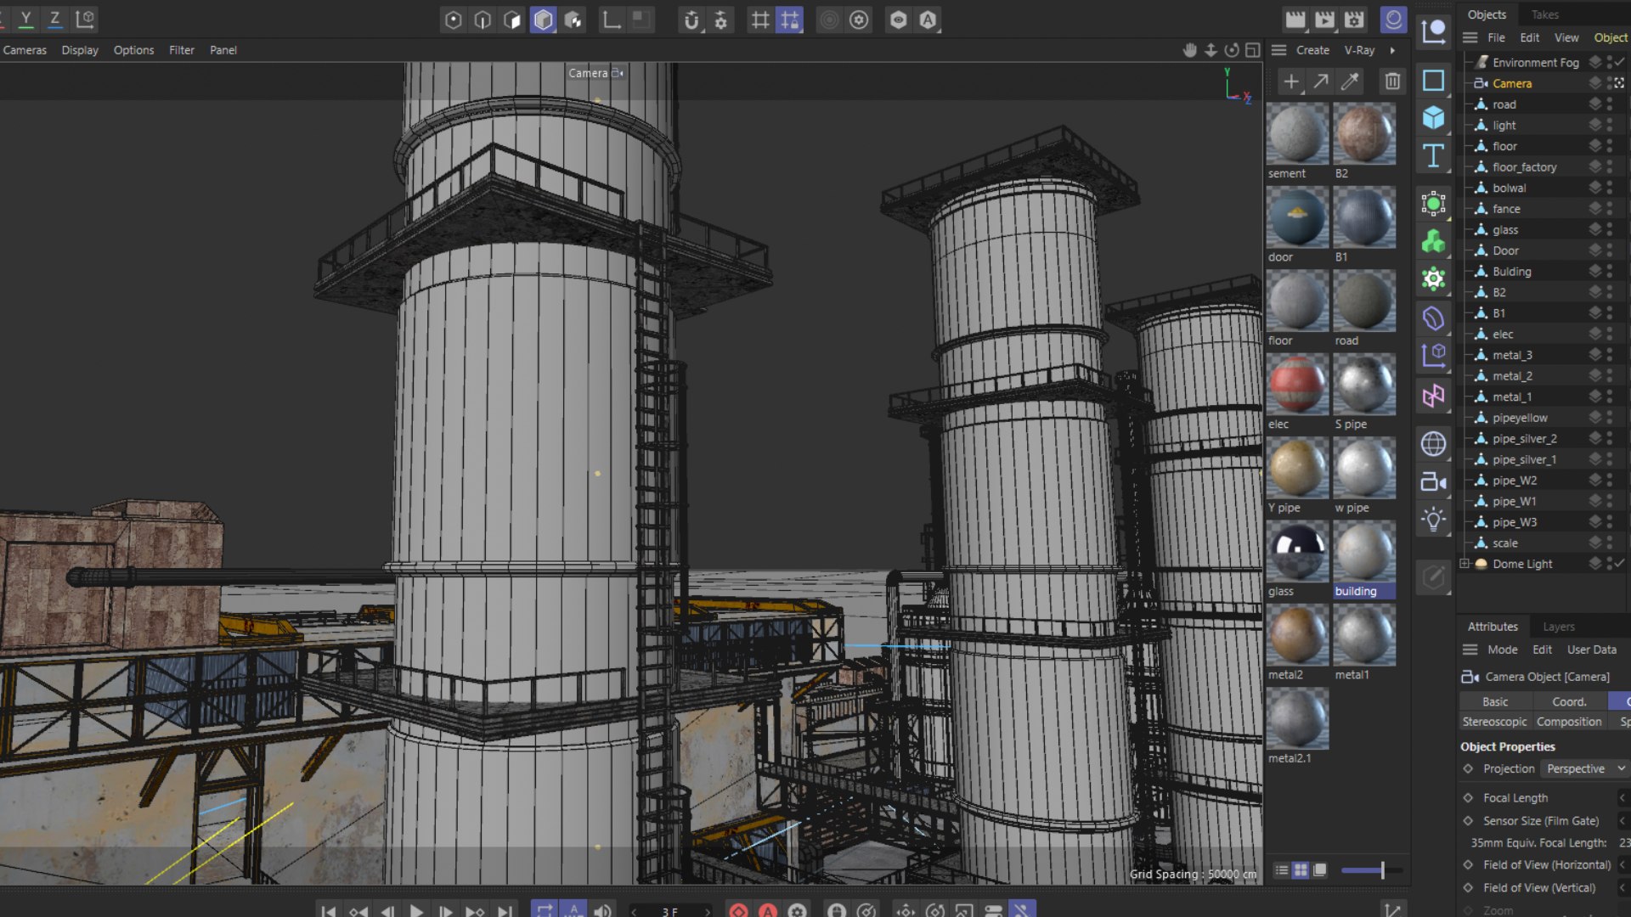Open the Display viewport menu
The height and width of the screenshot is (917, 1631).
[80, 50]
